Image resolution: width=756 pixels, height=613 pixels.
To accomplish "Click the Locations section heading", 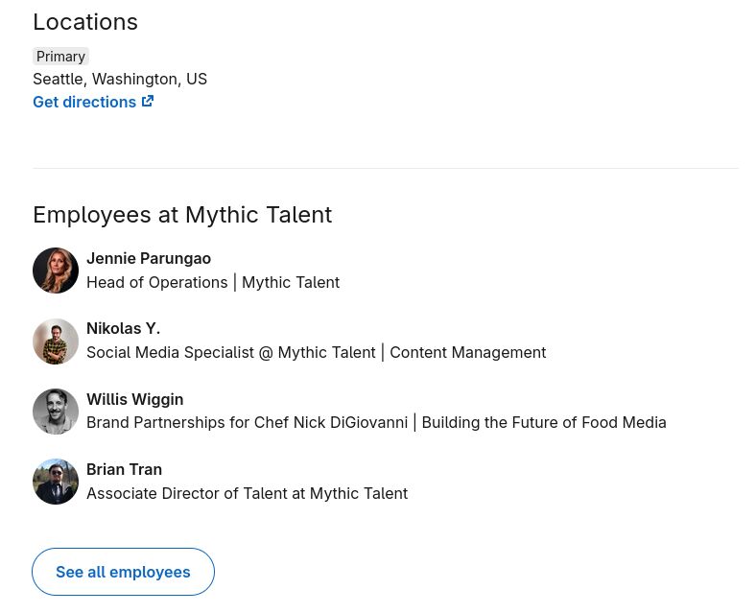I will click(x=85, y=22).
